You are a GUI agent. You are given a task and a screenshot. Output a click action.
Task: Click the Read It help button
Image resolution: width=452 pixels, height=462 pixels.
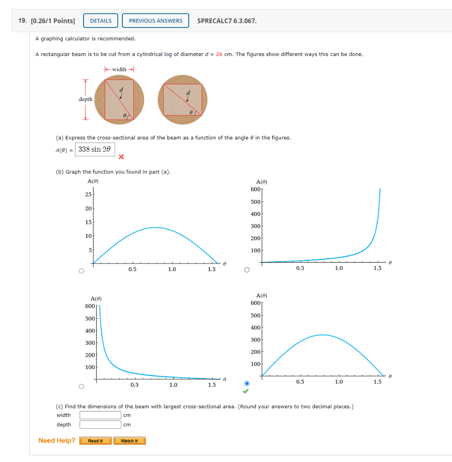[x=95, y=441]
